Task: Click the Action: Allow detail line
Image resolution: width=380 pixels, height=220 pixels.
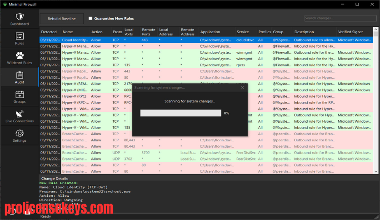Action: point(54,196)
